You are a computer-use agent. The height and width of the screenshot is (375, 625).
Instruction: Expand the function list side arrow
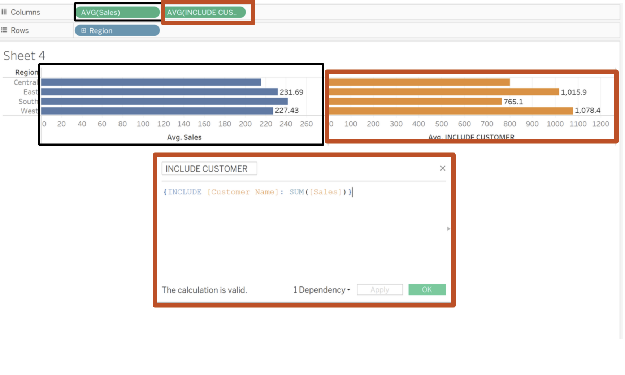coord(448,229)
